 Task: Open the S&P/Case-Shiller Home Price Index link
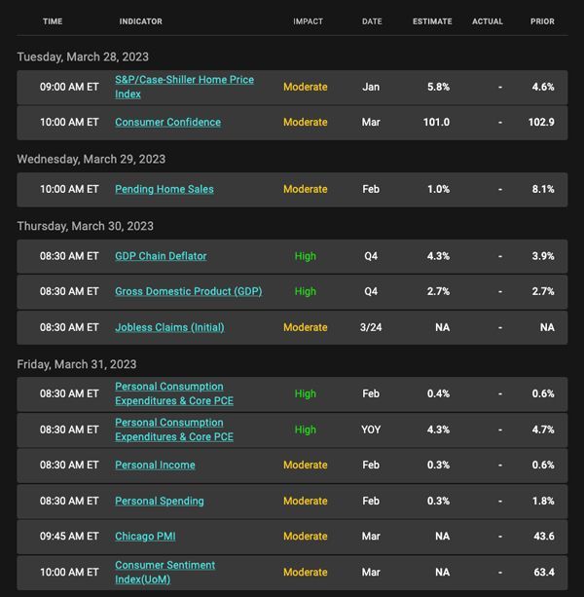[184, 87]
